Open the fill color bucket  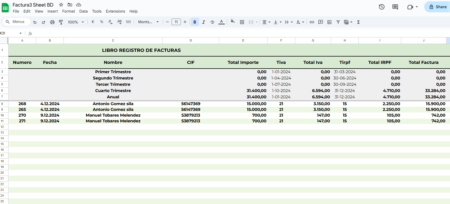(x=233, y=22)
